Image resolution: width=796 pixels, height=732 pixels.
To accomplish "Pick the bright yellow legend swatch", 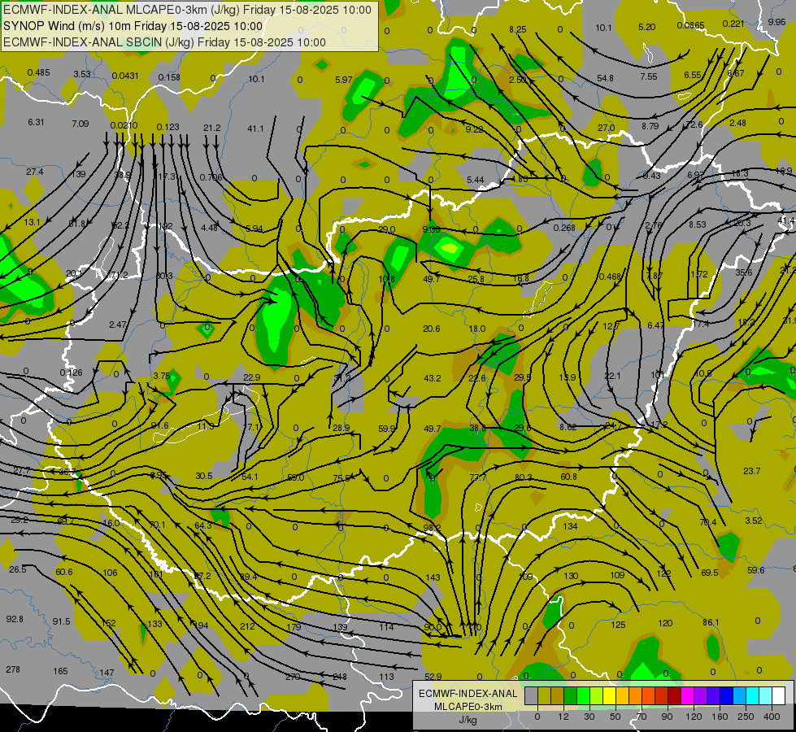I will click(x=609, y=696).
